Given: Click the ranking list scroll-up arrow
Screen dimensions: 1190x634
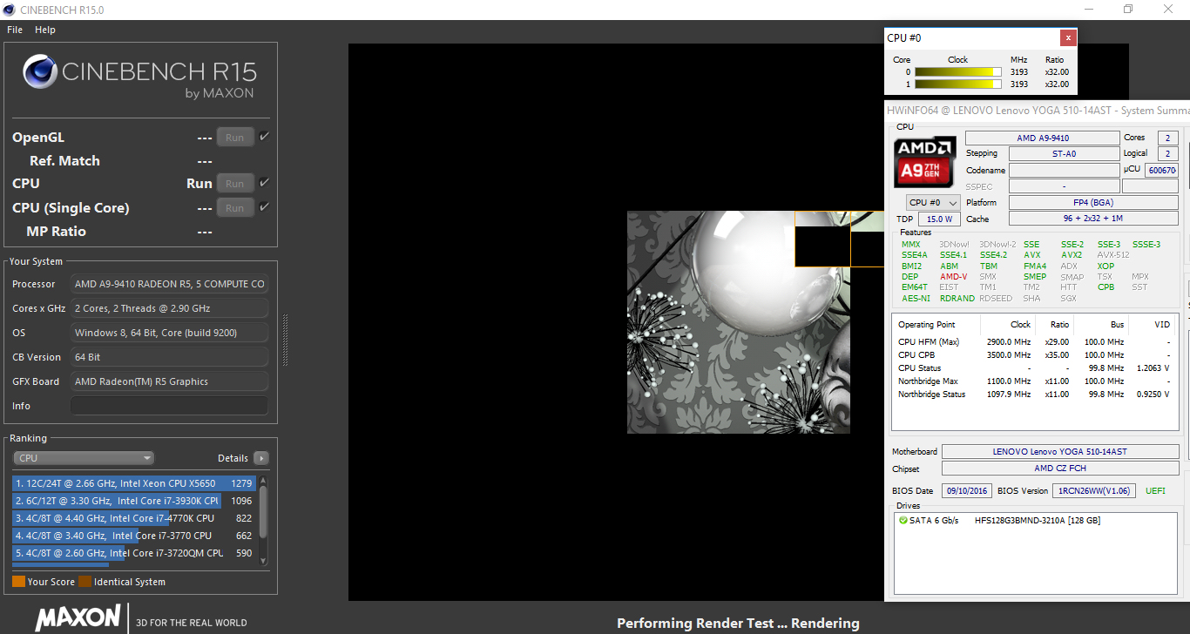Looking at the screenshot, I should click(263, 481).
